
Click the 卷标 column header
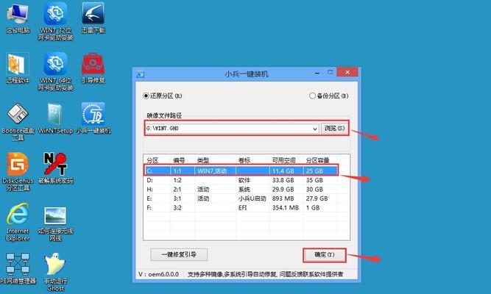244,160
